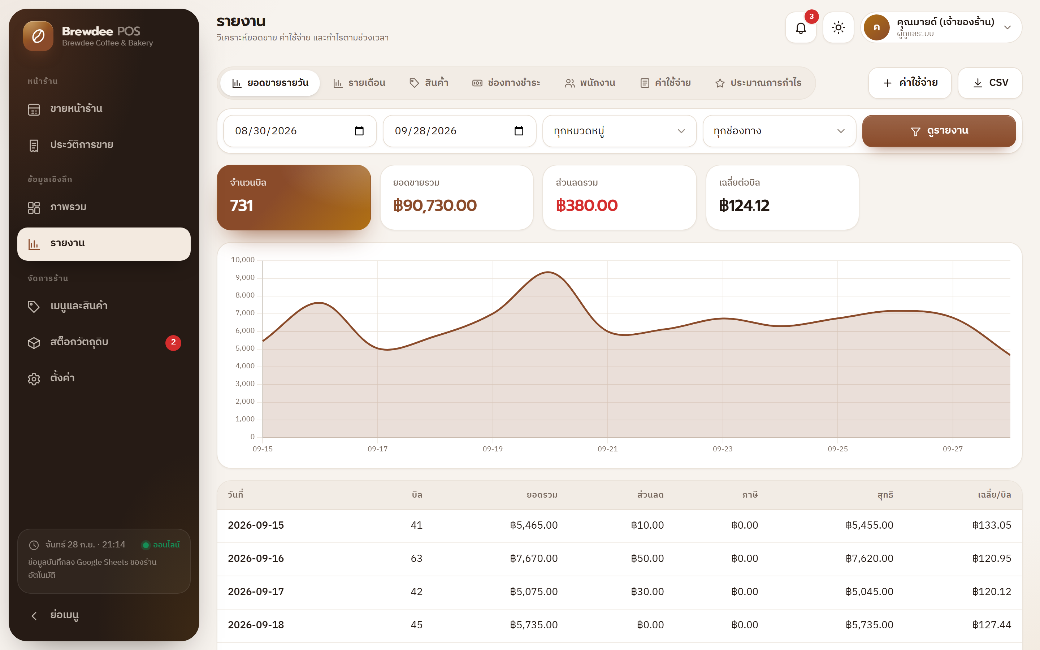The image size is (1040, 650).
Task: Switch to ค่าใช้จ่าย report tab
Action: (x=665, y=83)
